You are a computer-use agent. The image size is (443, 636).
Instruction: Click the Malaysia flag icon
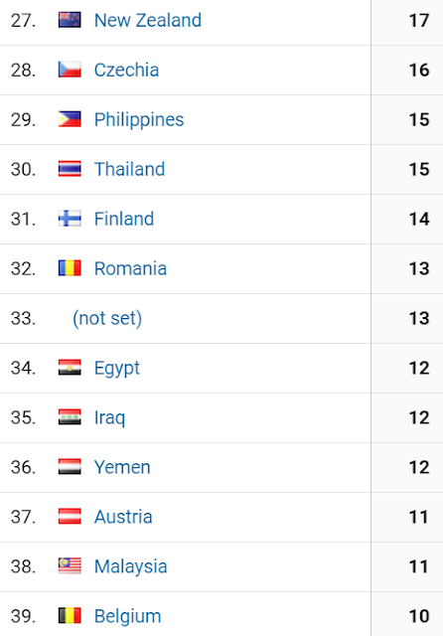70,566
